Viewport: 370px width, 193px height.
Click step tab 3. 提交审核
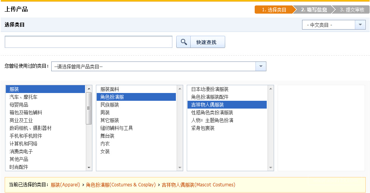[352, 10]
